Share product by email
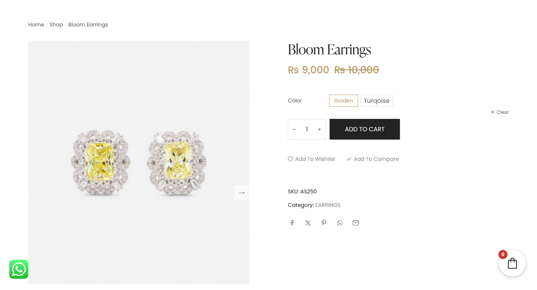Image resolution: width=537 pixels, height=290 pixels. coord(355,223)
